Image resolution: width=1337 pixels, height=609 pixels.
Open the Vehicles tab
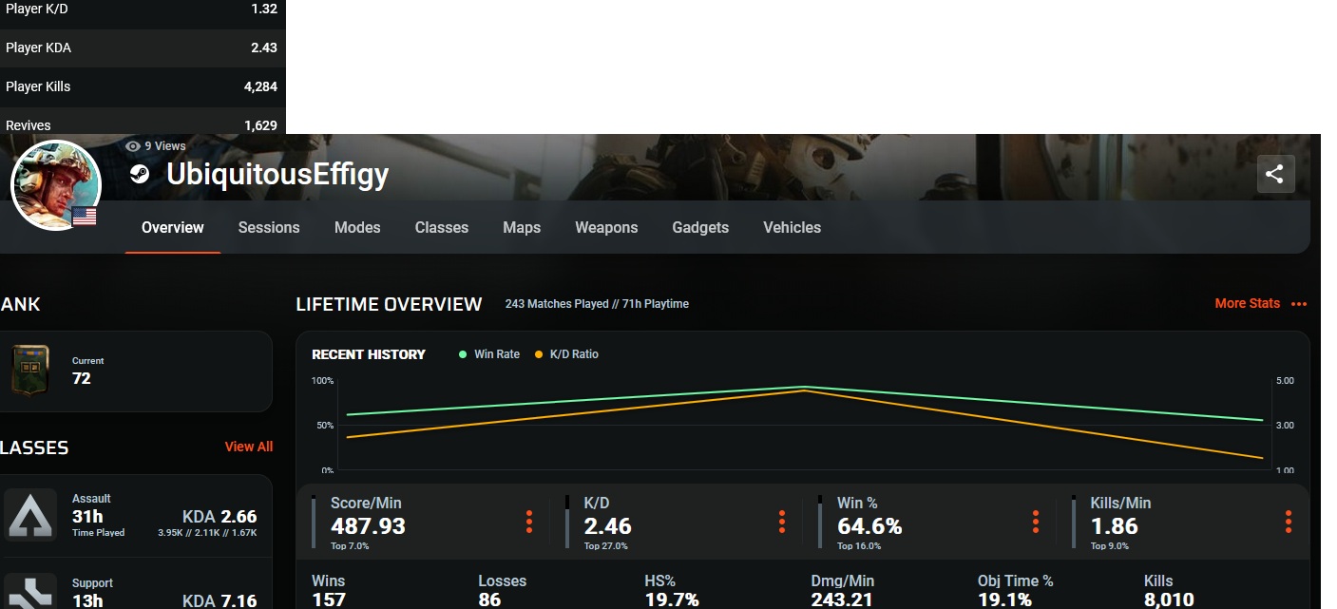pyautogui.click(x=793, y=227)
